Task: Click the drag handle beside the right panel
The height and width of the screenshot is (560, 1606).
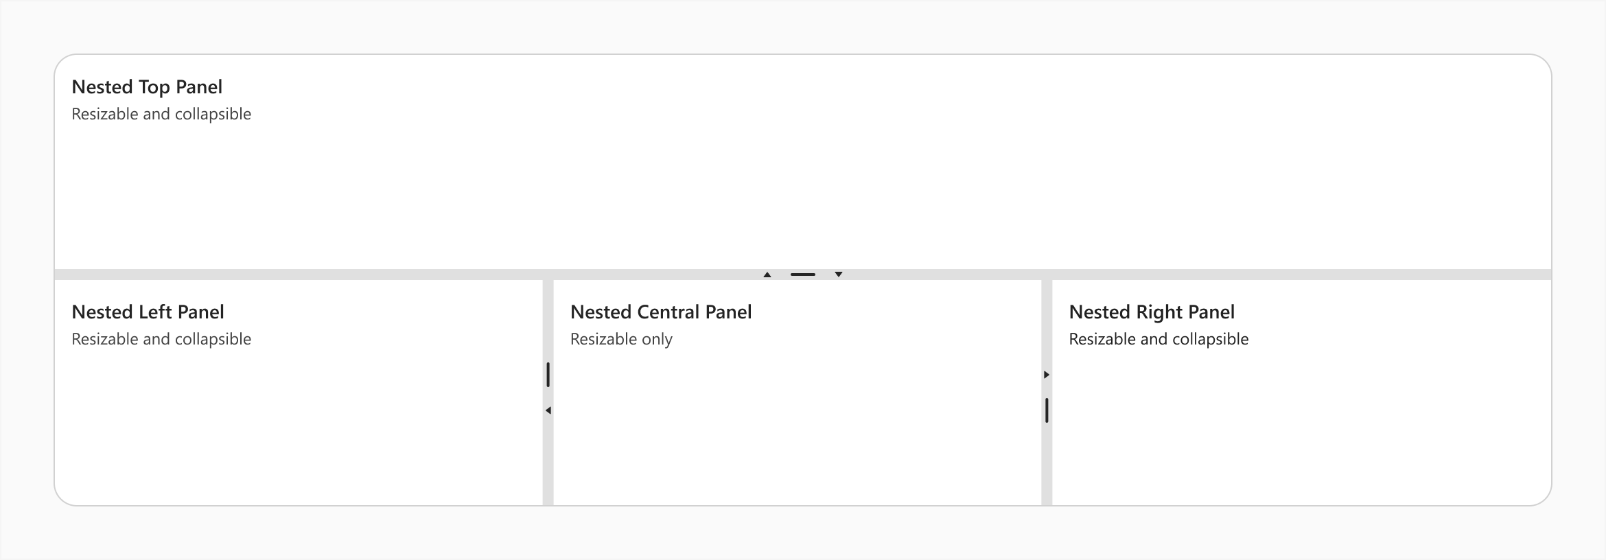Action: pos(1047,410)
